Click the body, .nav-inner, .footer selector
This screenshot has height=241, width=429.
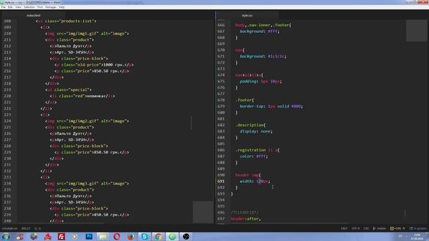coord(263,25)
